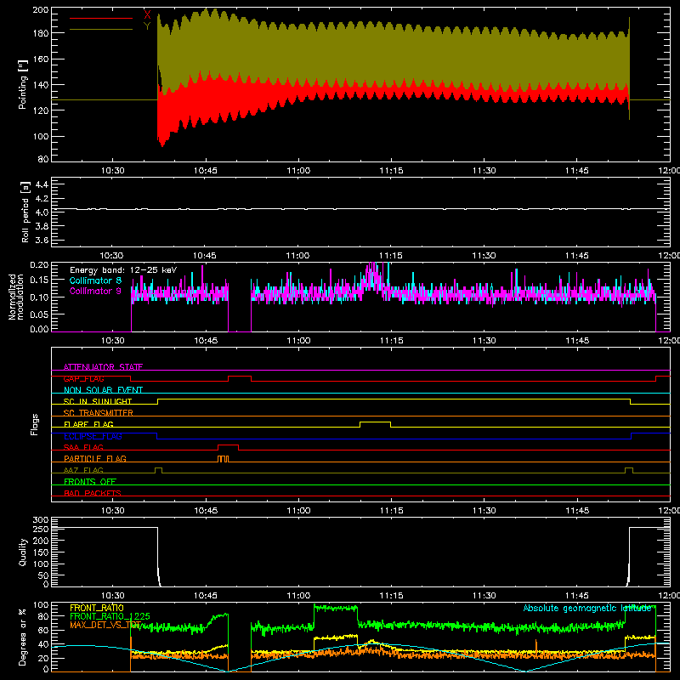The width and height of the screenshot is (680, 680).
Task: Click 'Absolute geomagnetic latitude' legend text
Action: 587,608
